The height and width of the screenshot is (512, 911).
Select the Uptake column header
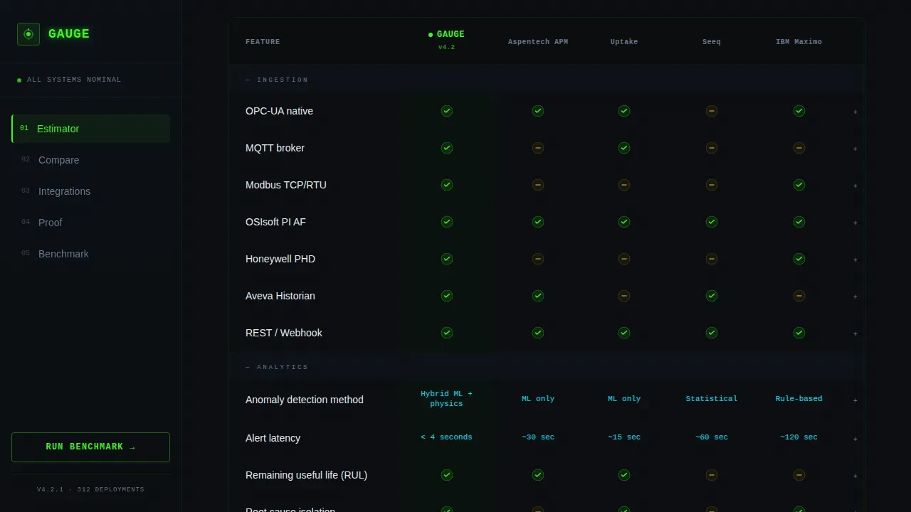[624, 42]
